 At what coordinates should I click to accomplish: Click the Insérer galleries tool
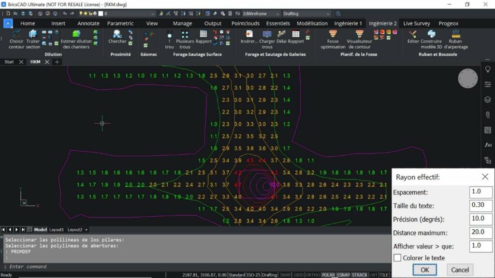coord(249,37)
